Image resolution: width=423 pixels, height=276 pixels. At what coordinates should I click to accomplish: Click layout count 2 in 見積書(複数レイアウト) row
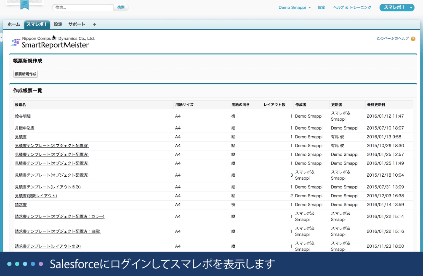pyautogui.click(x=291, y=196)
